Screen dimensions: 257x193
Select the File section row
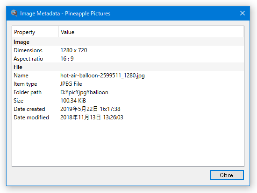click(x=128, y=67)
